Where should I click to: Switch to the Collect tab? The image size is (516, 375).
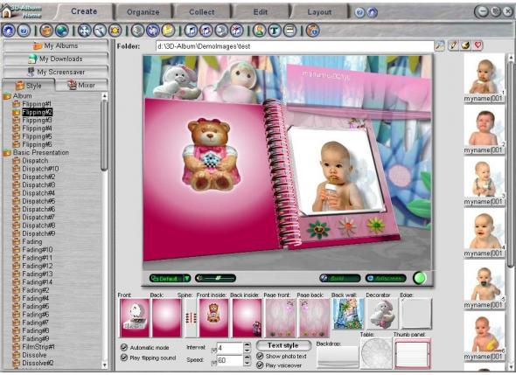(x=202, y=12)
